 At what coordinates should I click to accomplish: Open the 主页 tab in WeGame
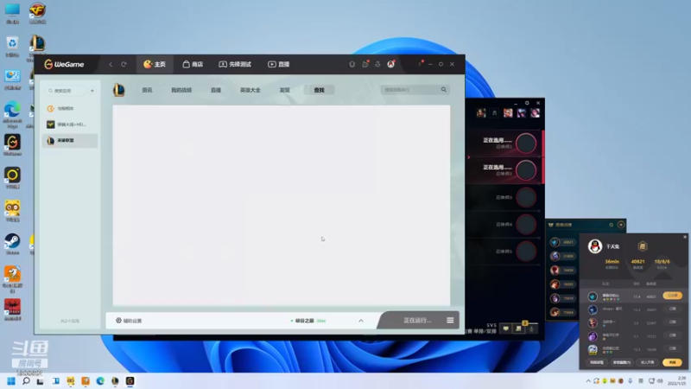pyautogui.click(x=155, y=64)
